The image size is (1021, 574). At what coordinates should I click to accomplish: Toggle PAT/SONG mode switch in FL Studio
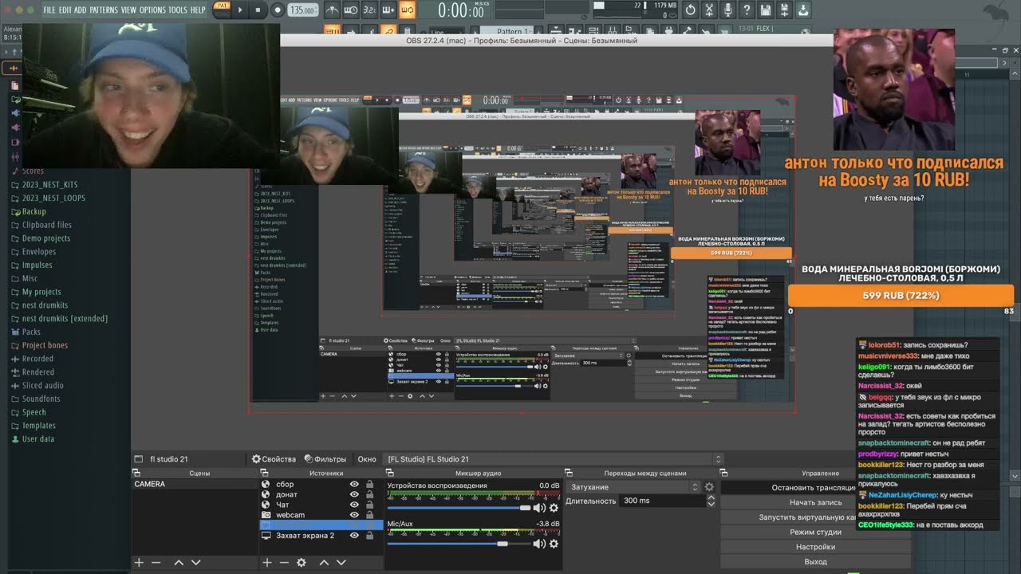tap(222, 10)
